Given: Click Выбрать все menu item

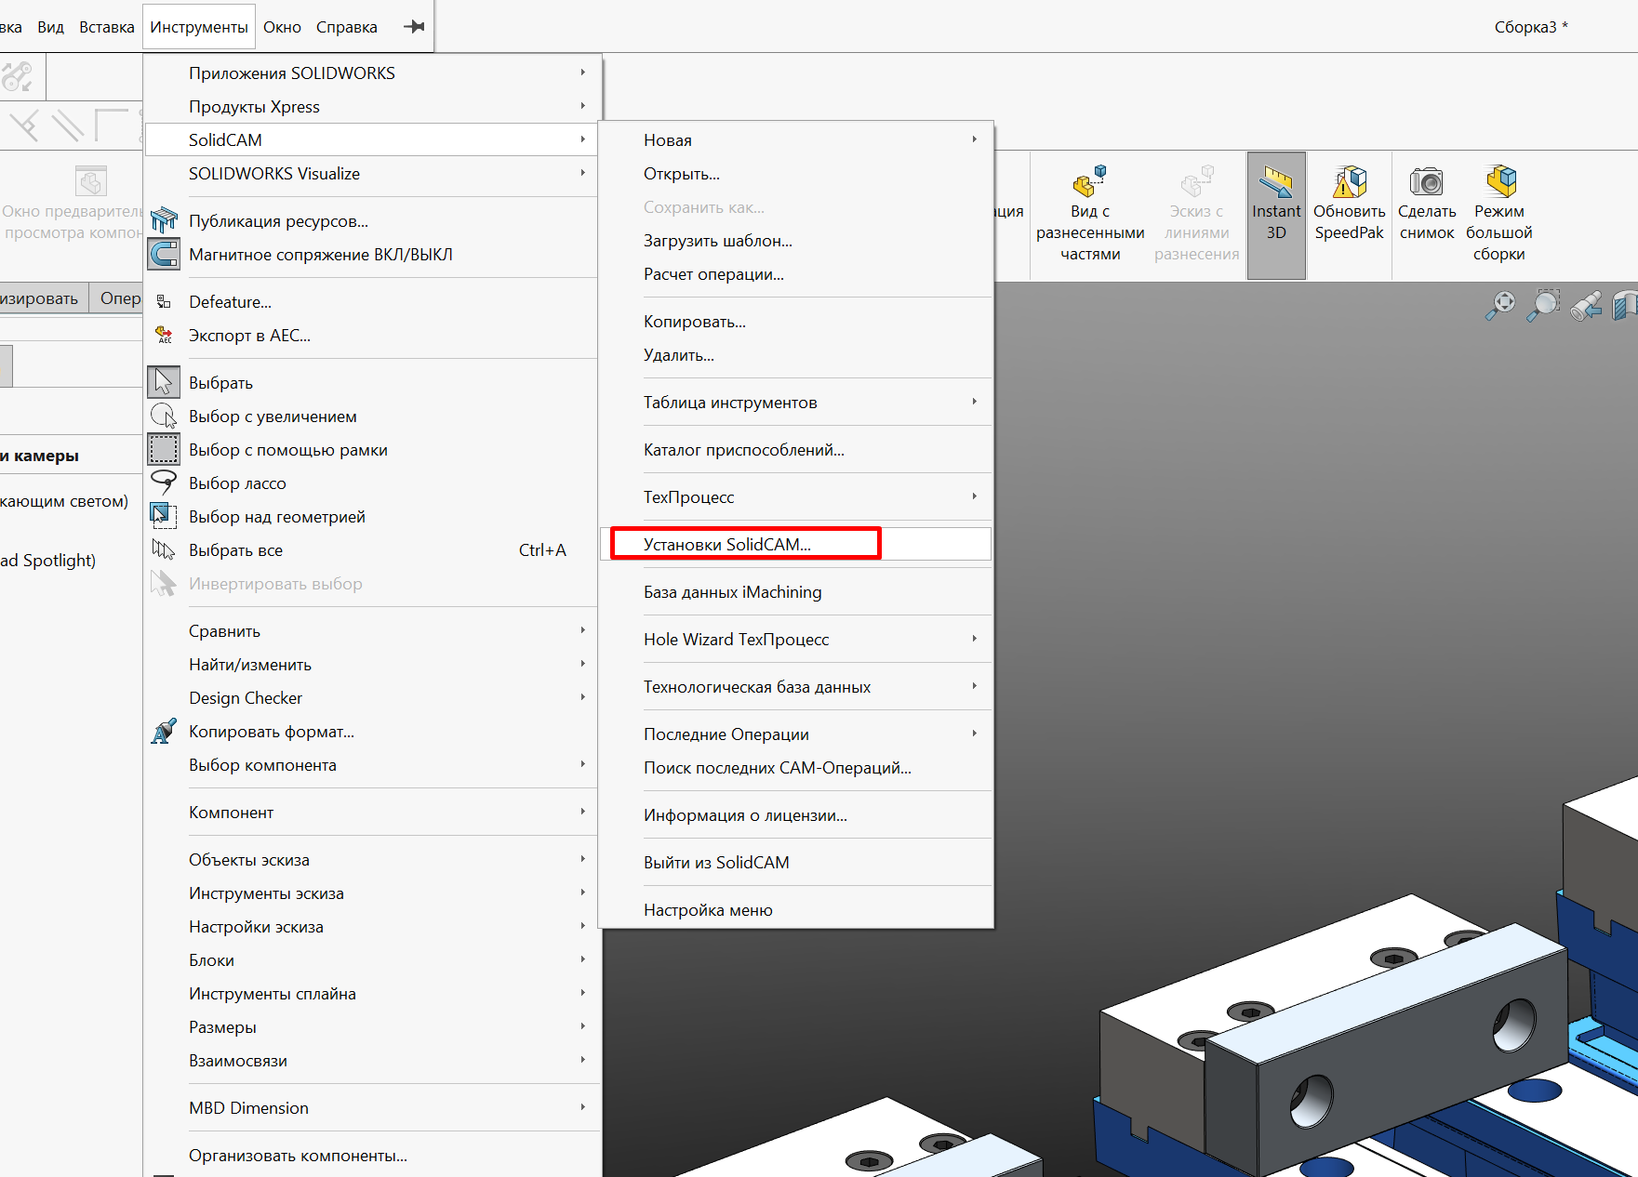Looking at the screenshot, I should coord(372,550).
